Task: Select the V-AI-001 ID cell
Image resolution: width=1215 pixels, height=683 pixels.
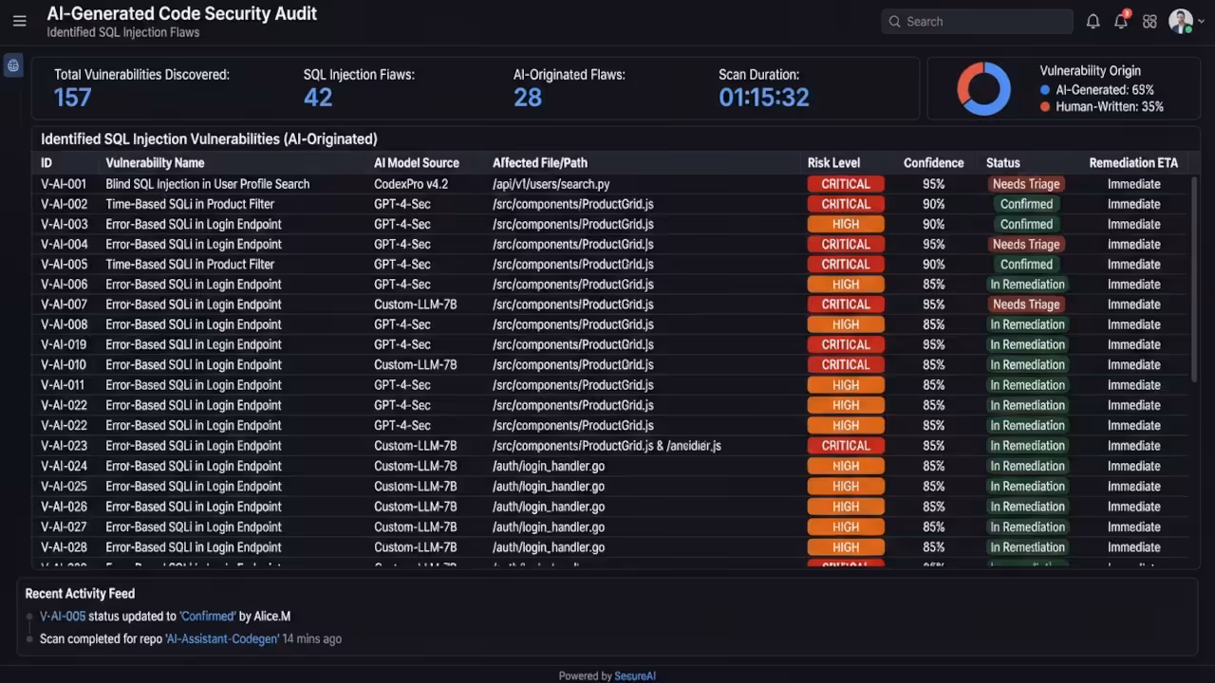Action: [x=64, y=184]
